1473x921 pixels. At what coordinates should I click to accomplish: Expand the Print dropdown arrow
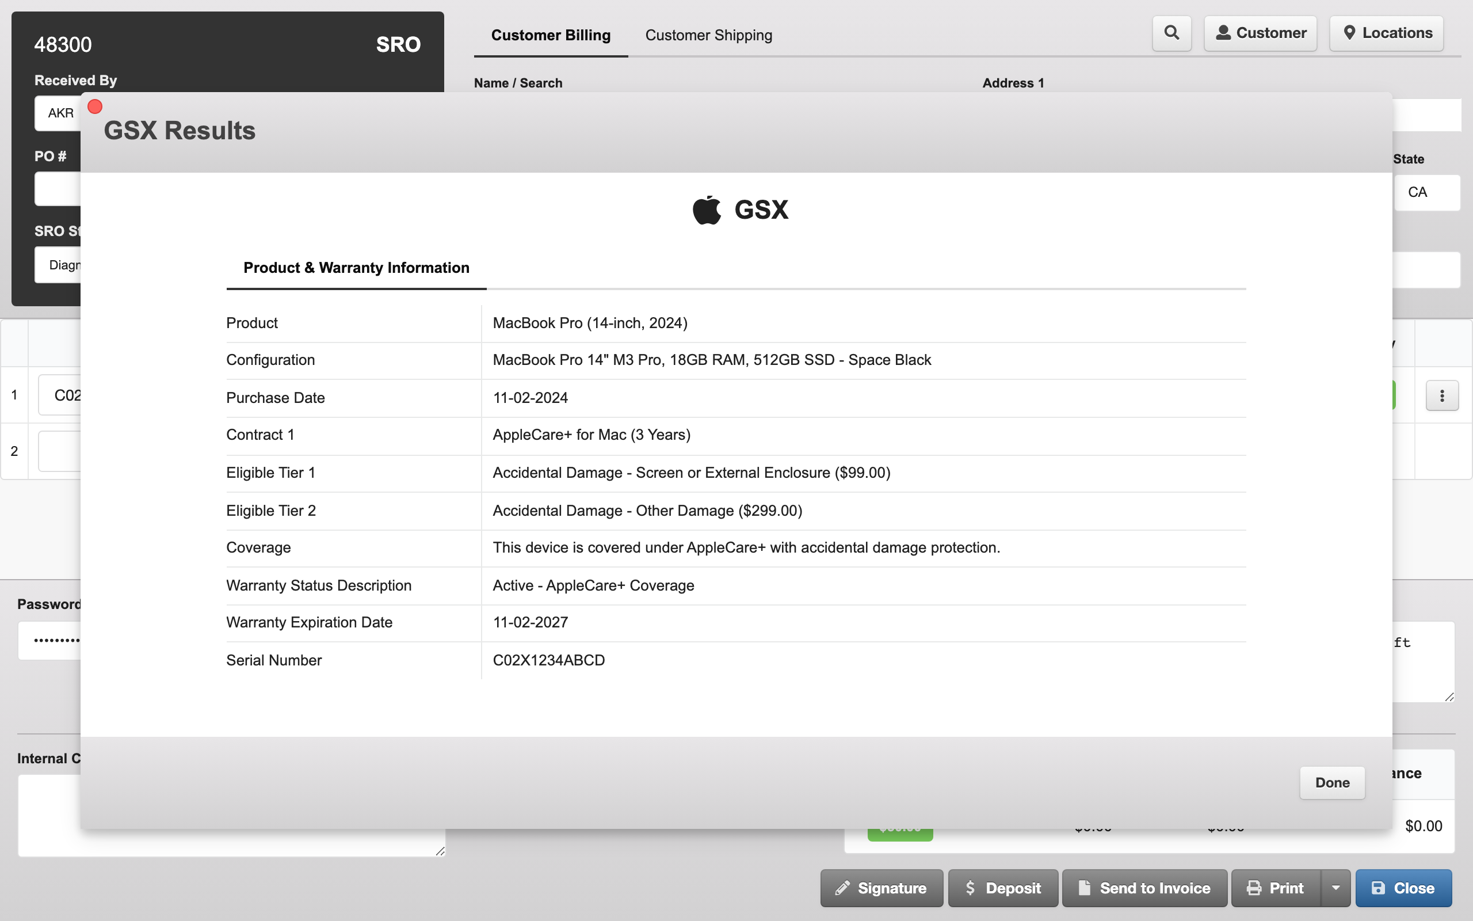coord(1336,888)
